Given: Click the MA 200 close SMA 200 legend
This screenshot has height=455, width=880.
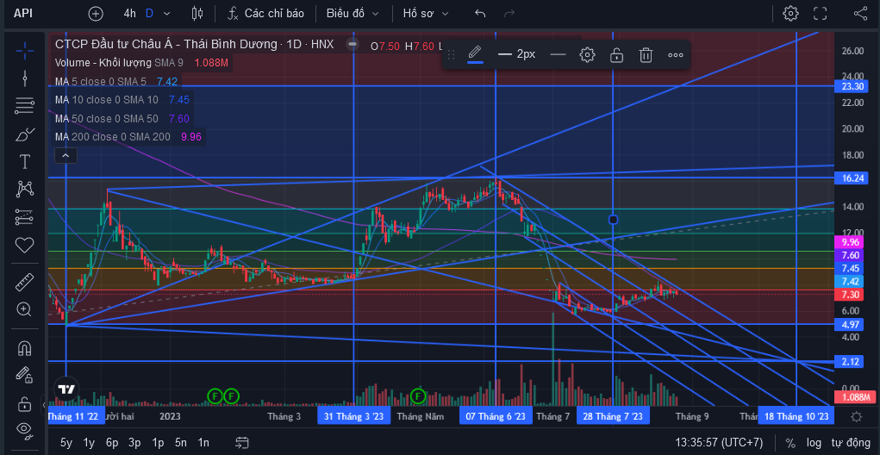Looking at the screenshot, I should click(x=128, y=136).
